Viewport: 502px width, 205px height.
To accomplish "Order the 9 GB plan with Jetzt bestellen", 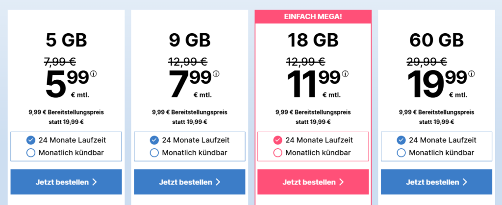I will point(190,182).
